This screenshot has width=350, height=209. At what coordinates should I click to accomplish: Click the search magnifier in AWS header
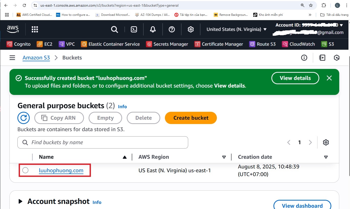coord(114,29)
